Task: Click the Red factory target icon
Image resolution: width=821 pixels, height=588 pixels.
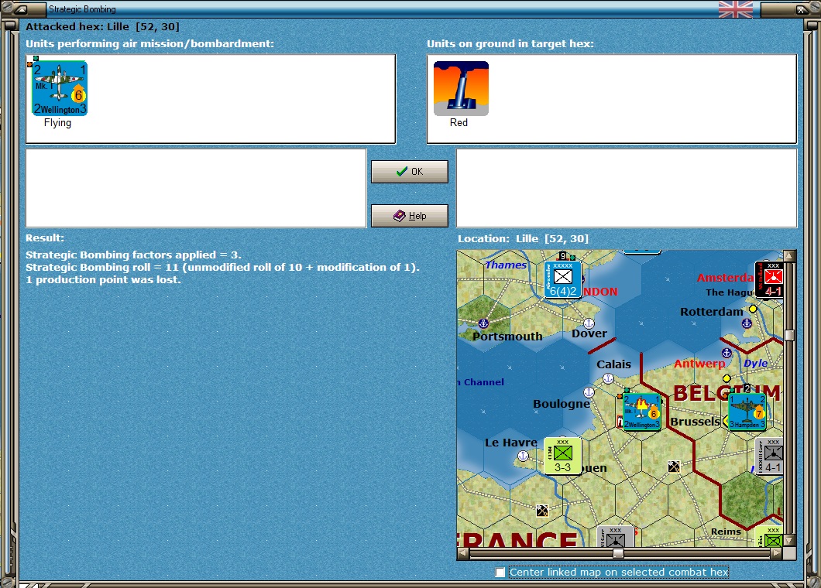Action: [461, 88]
